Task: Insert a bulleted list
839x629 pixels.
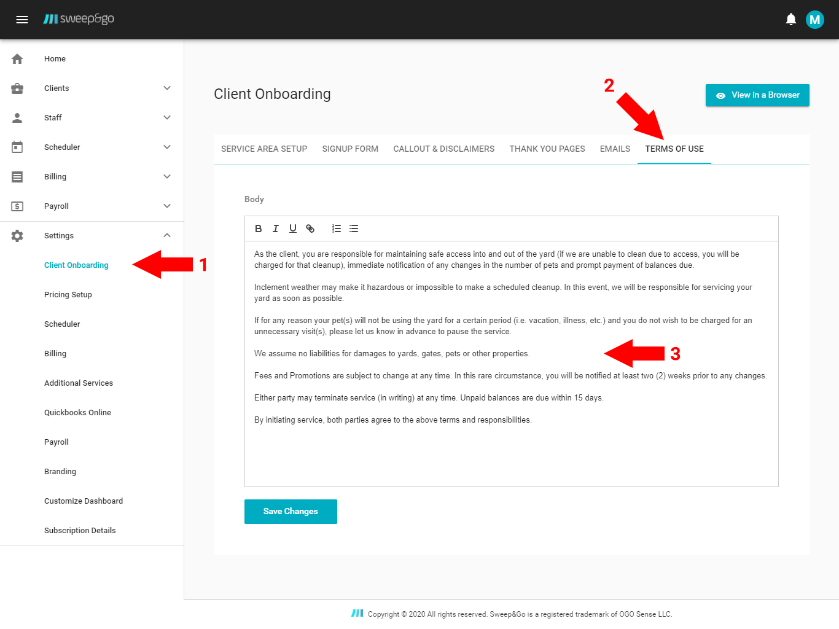Action: (354, 229)
